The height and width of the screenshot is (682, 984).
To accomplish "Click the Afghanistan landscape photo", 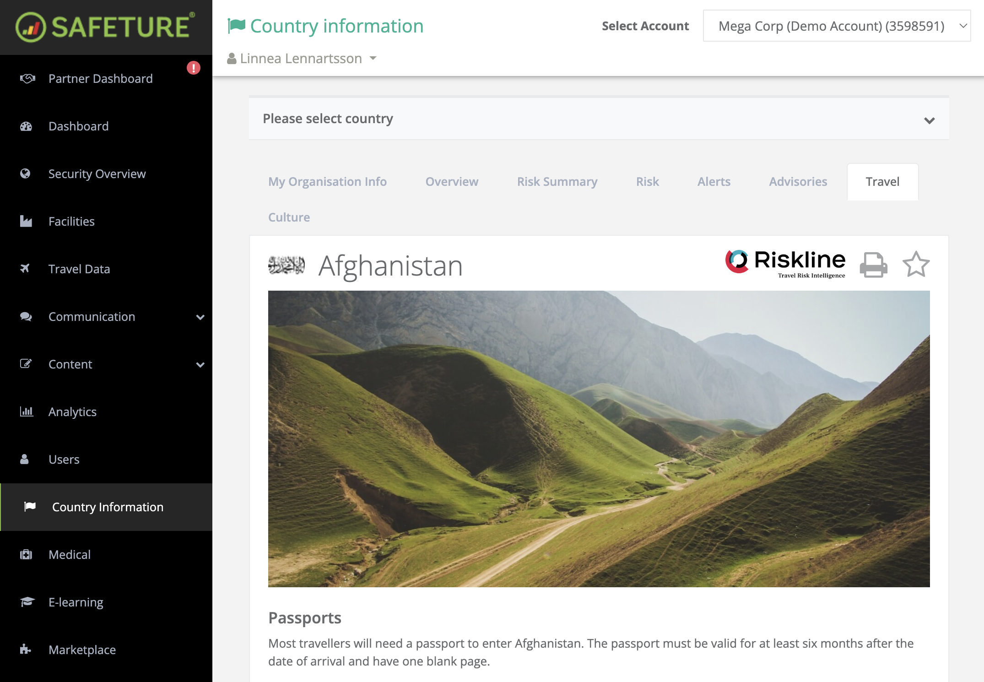I will tap(599, 438).
